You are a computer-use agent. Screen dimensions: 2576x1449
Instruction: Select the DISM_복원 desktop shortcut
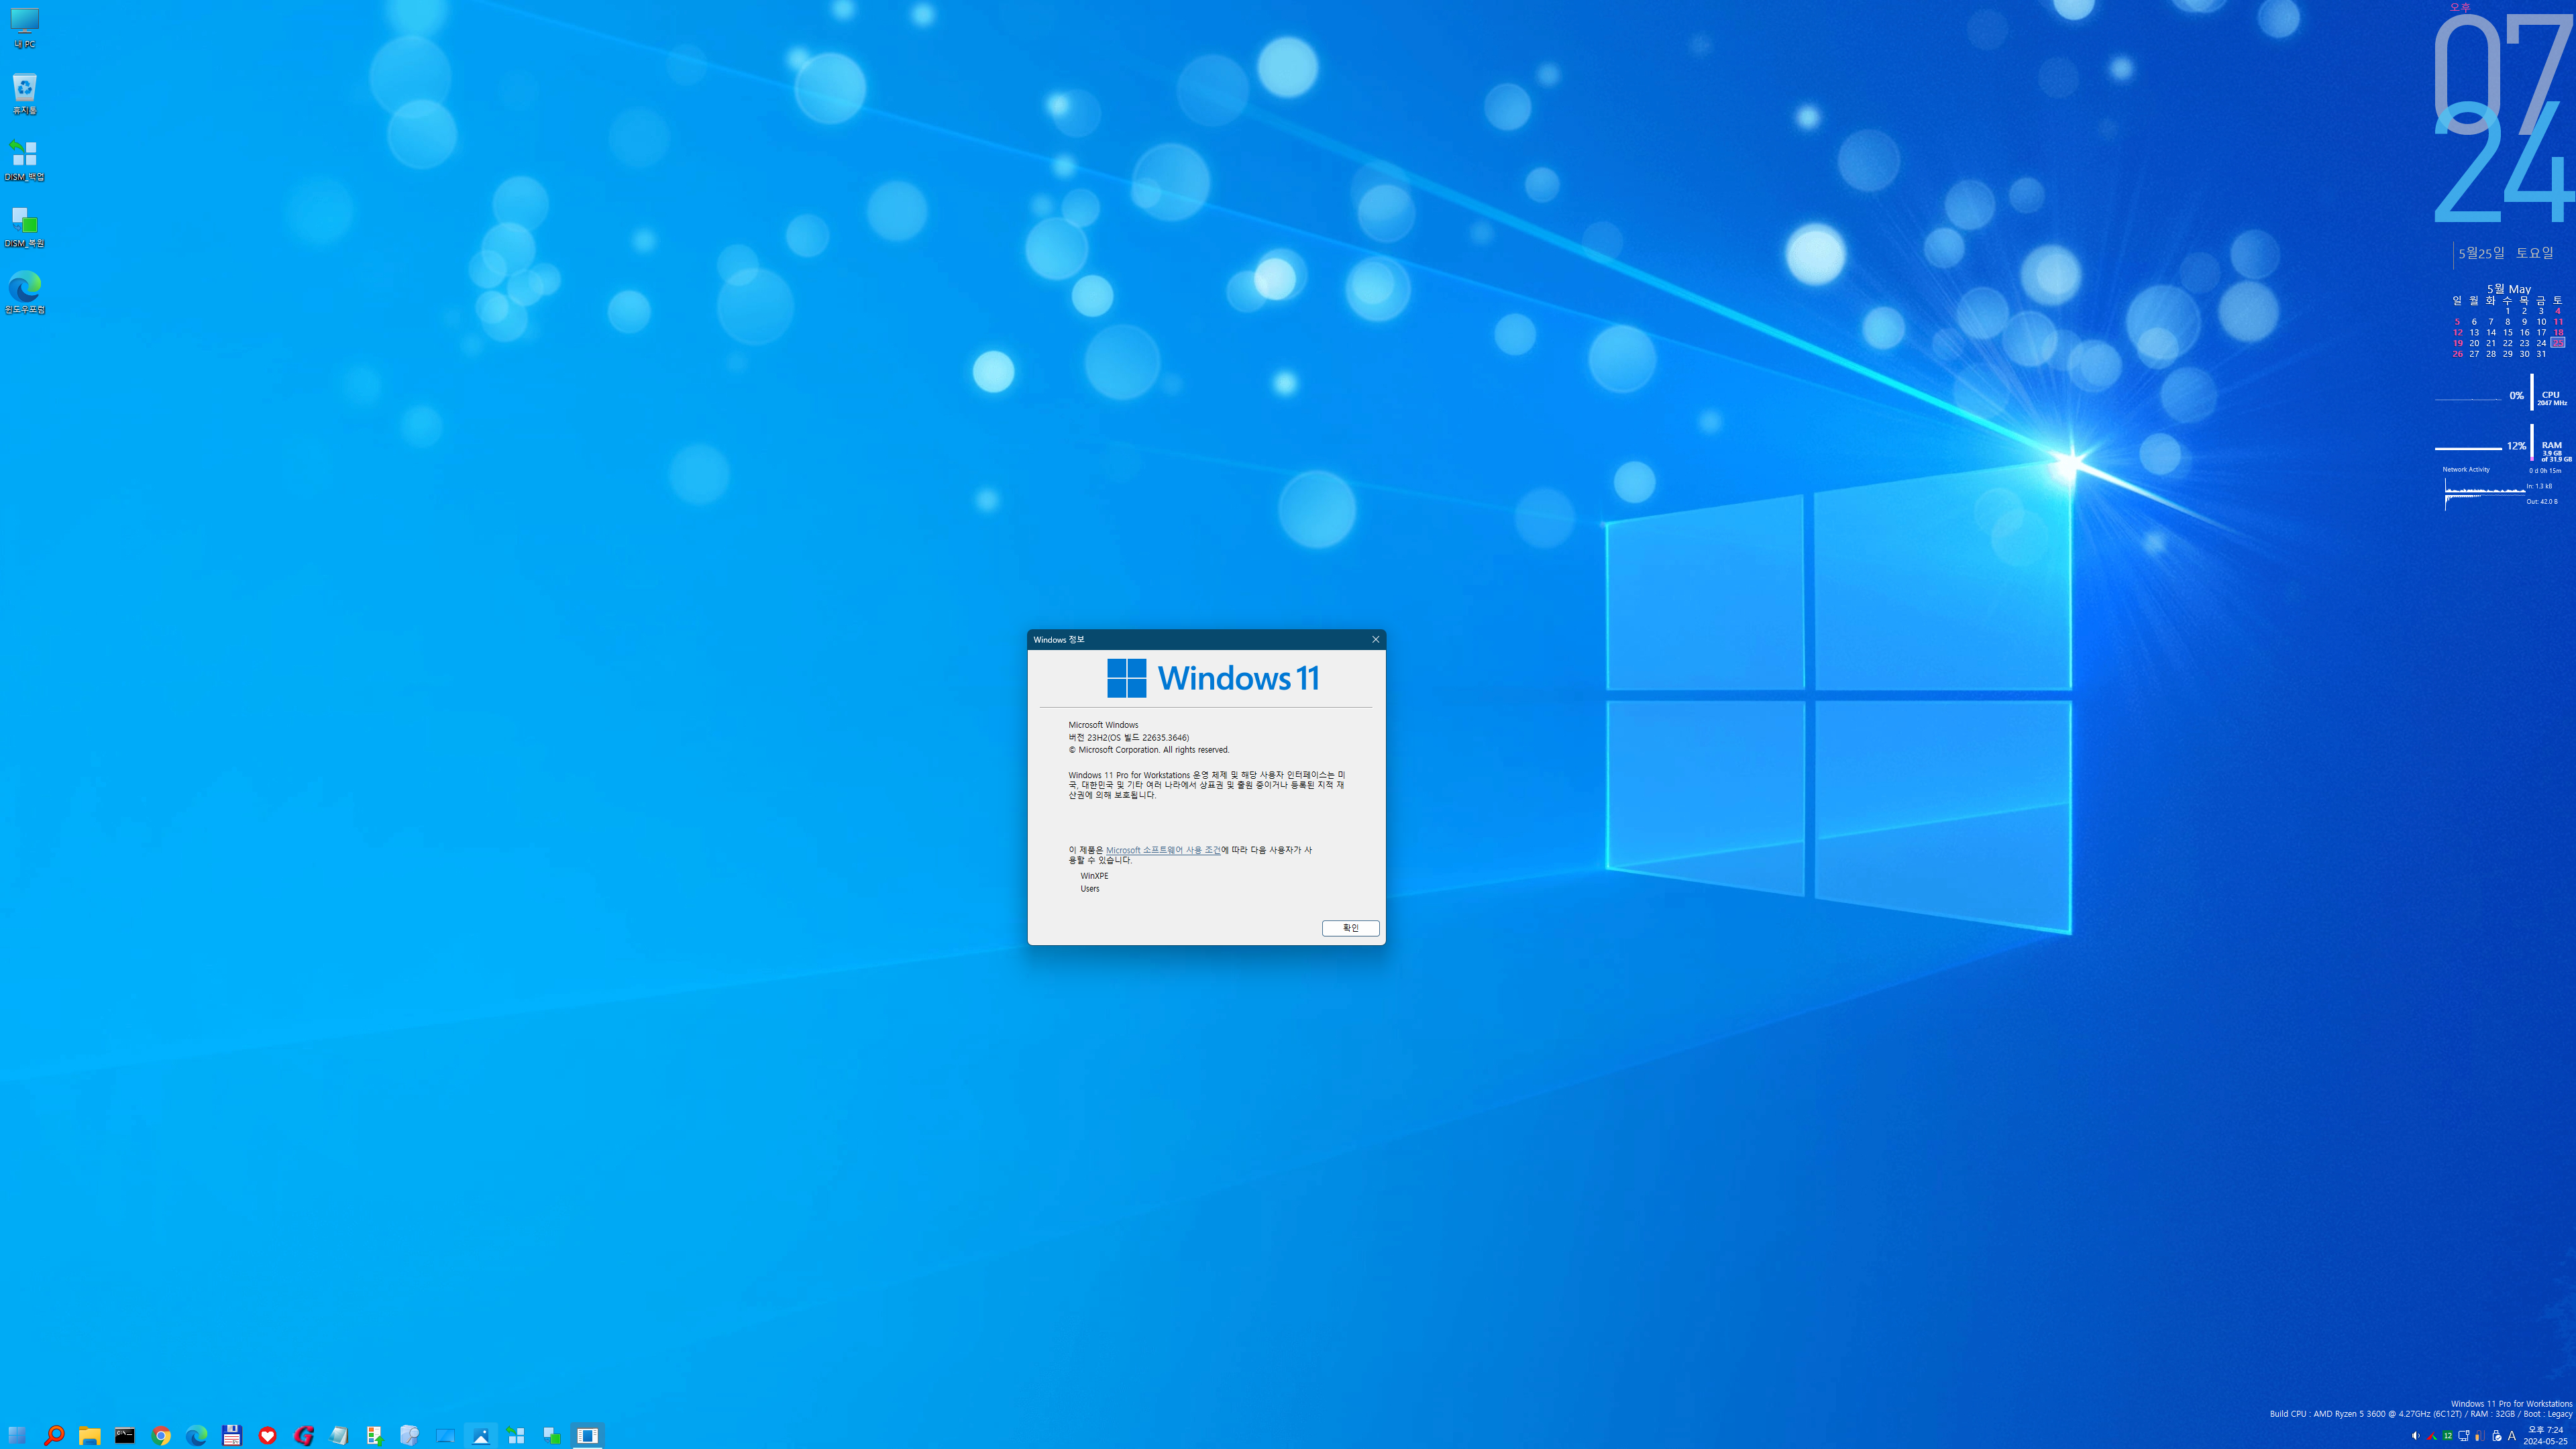click(24, 227)
